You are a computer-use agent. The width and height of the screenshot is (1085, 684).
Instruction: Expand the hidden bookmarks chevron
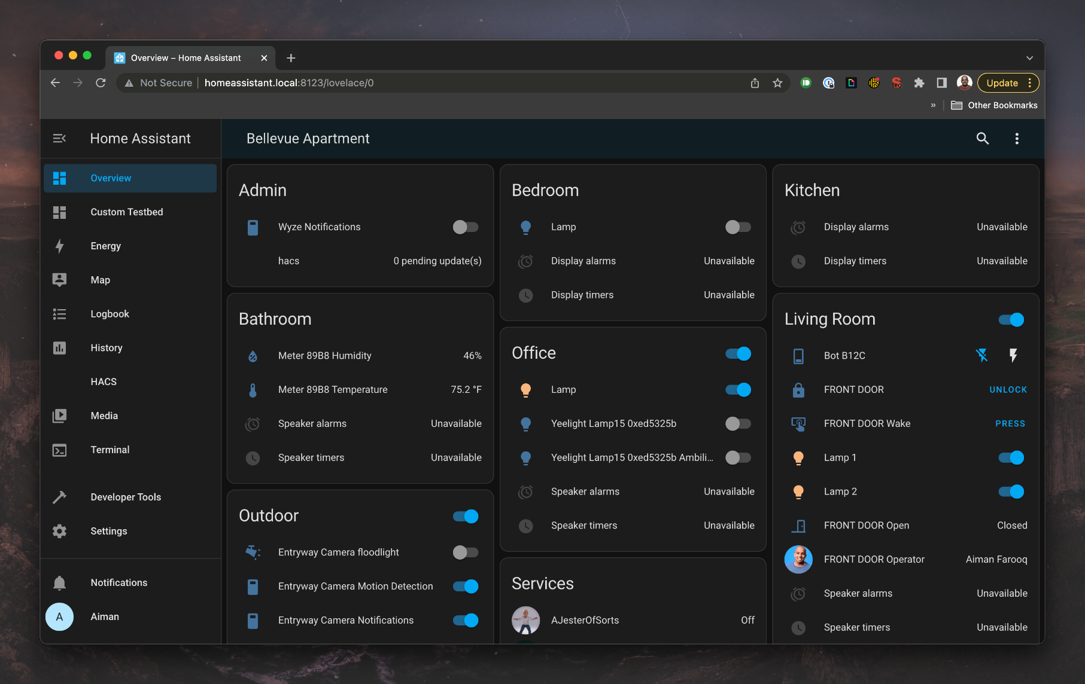tap(933, 105)
